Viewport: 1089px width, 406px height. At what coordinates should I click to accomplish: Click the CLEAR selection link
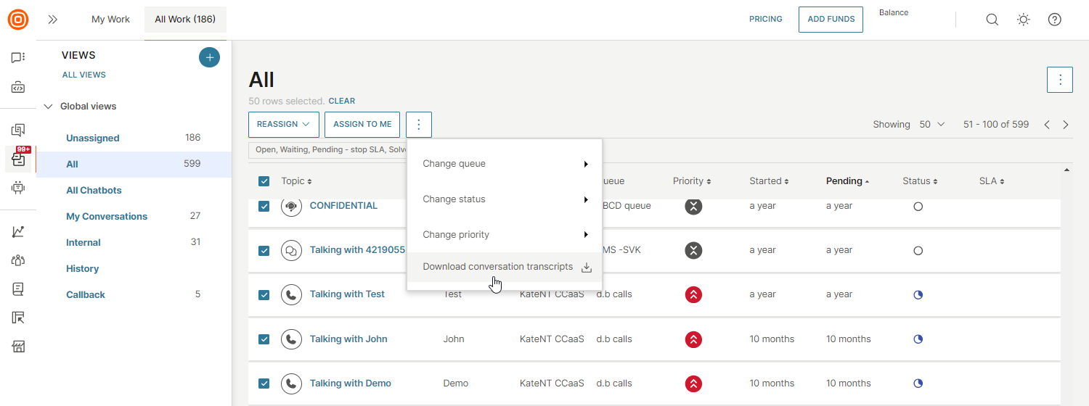point(342,101)
